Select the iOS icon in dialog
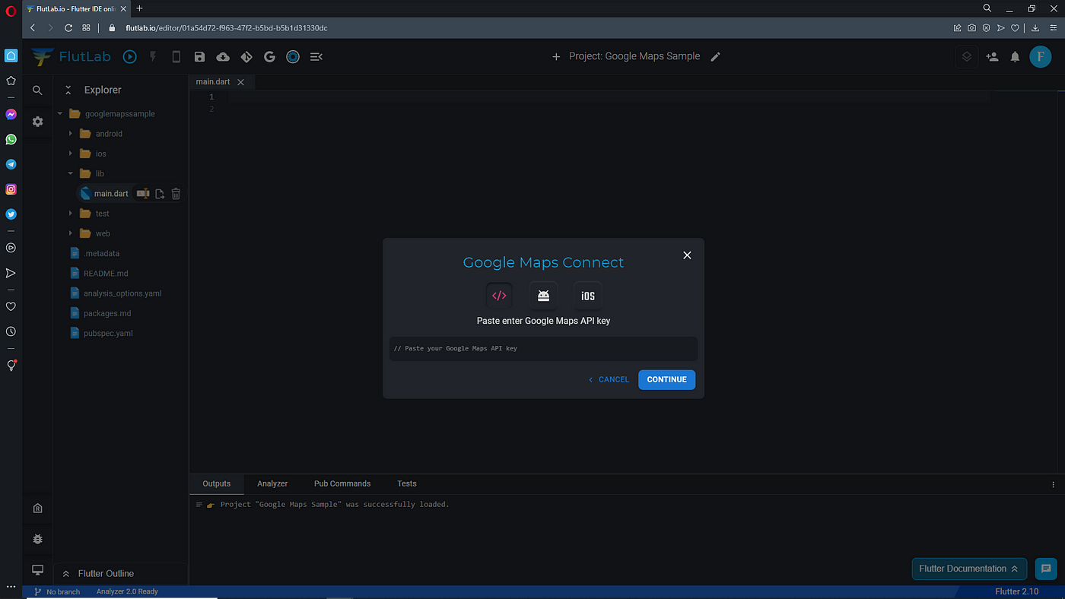This screenshot has width=1065, height=599. point(588,296)
